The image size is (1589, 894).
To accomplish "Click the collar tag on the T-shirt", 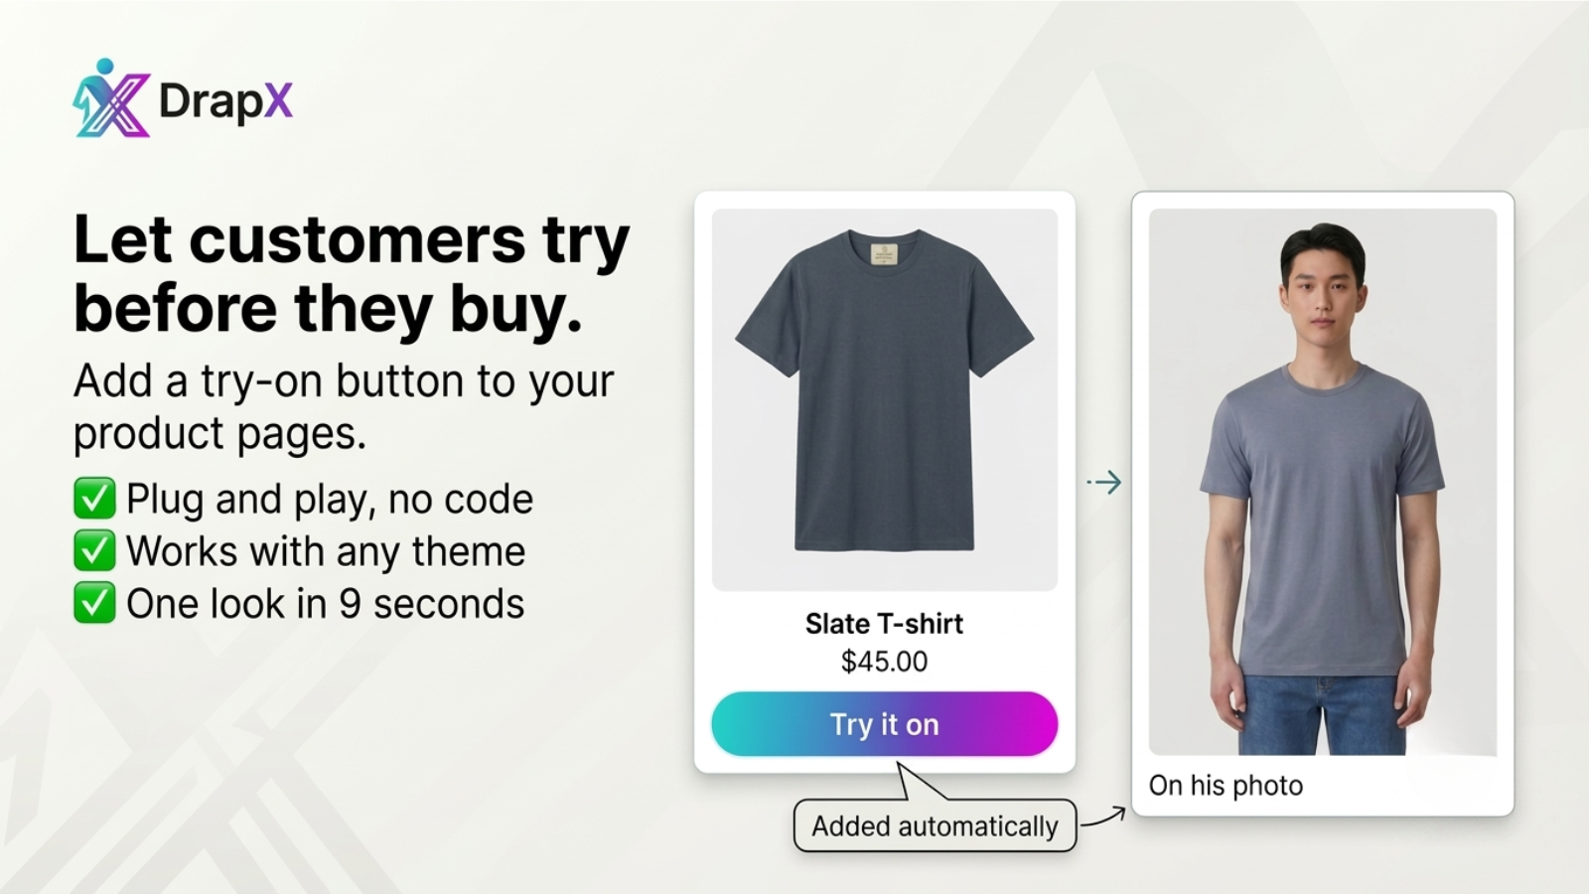I will 884,253.
